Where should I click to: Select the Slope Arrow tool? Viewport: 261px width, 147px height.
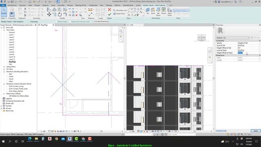[x=119, y=13]
